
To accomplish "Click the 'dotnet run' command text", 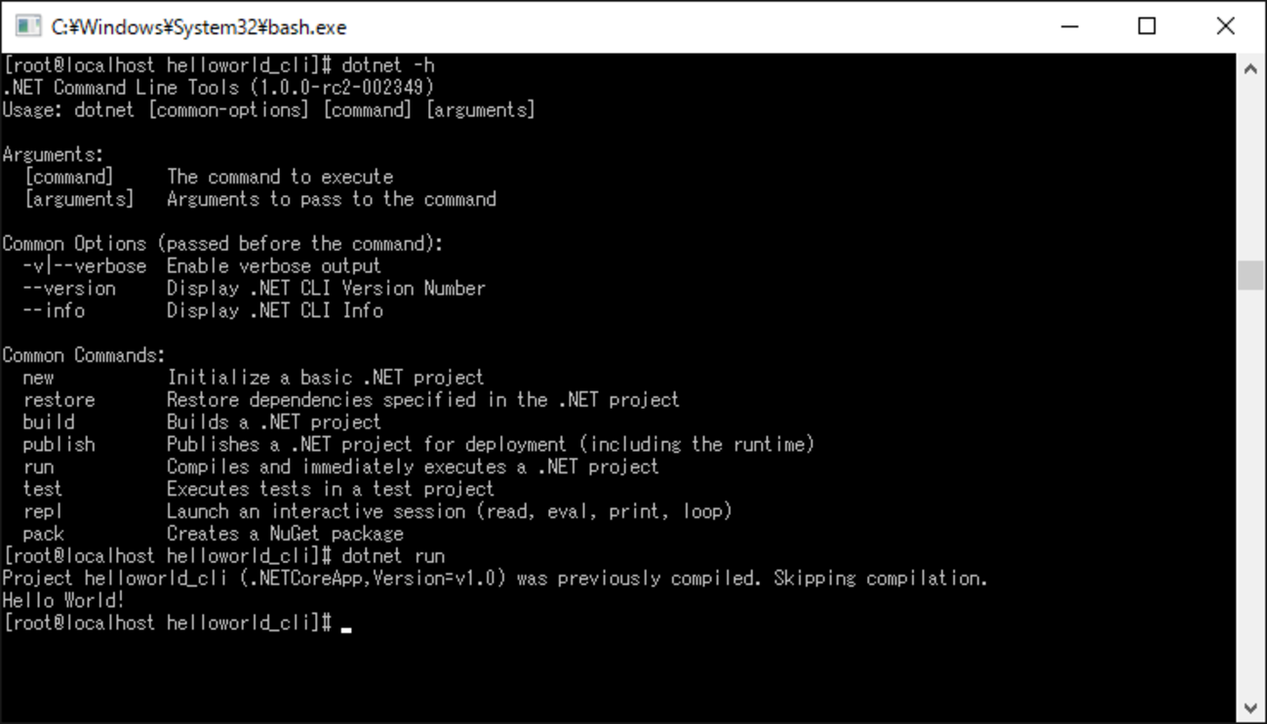I will 393,556.
